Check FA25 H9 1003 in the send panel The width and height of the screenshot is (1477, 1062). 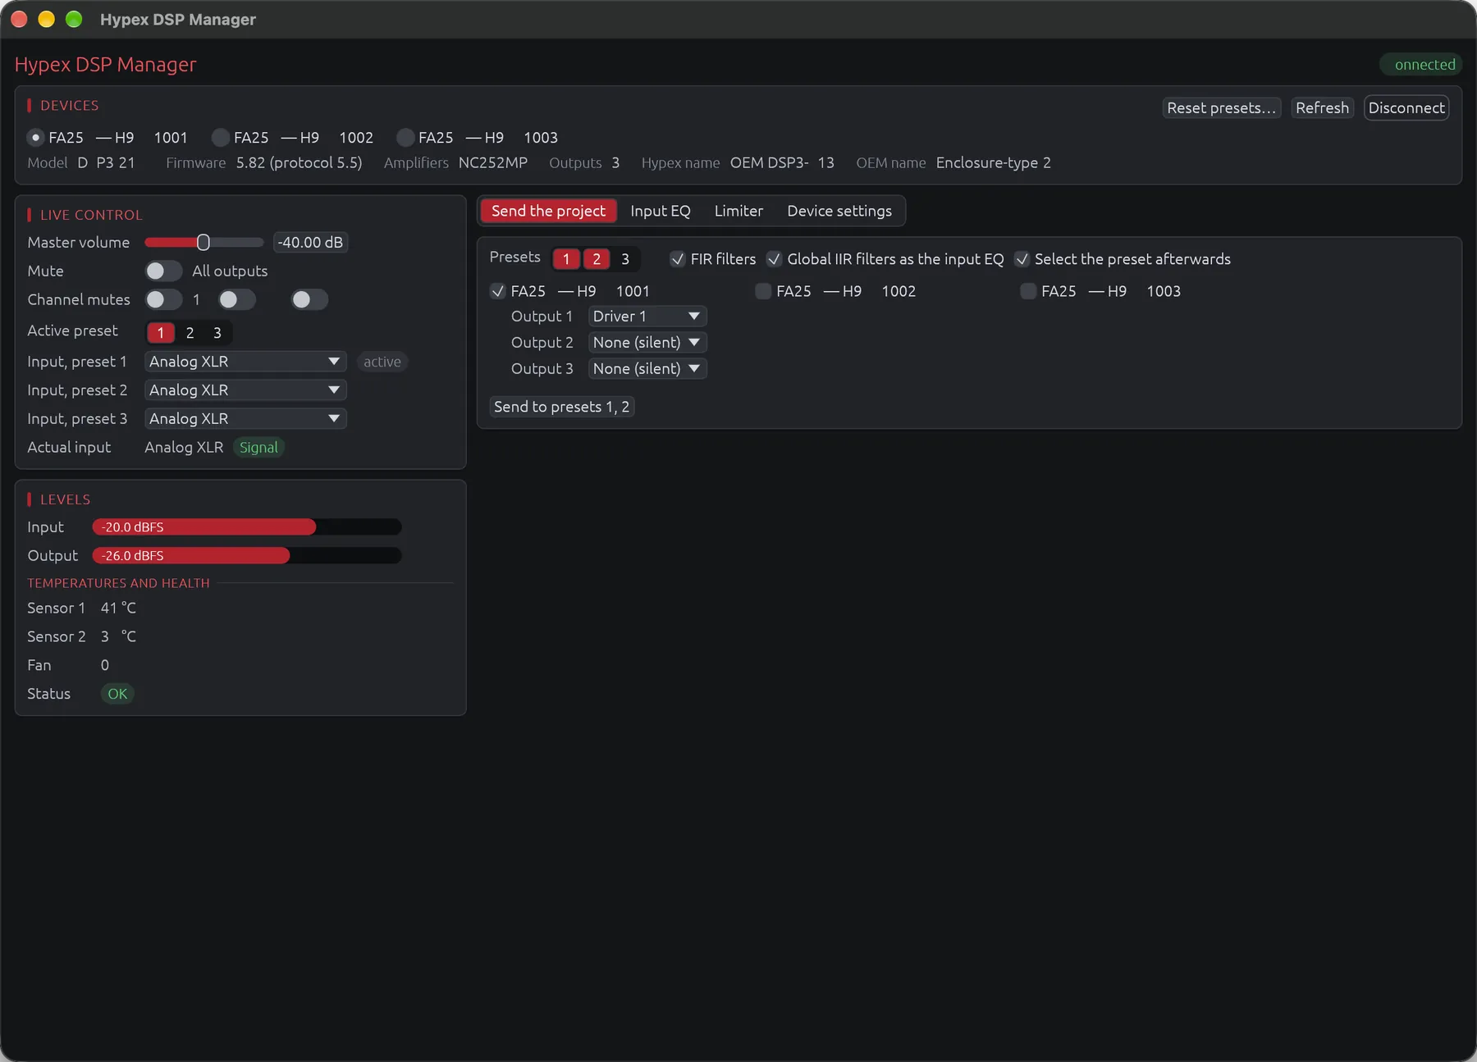1028,291
